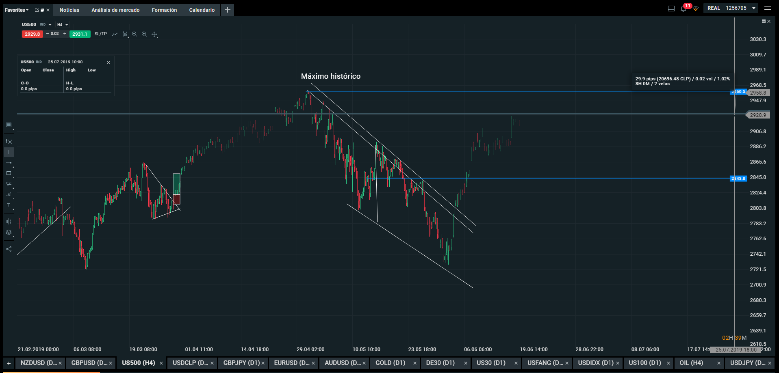Switch to the GBPUSD chart tab

pyautogui.click(x=89, y=363)
